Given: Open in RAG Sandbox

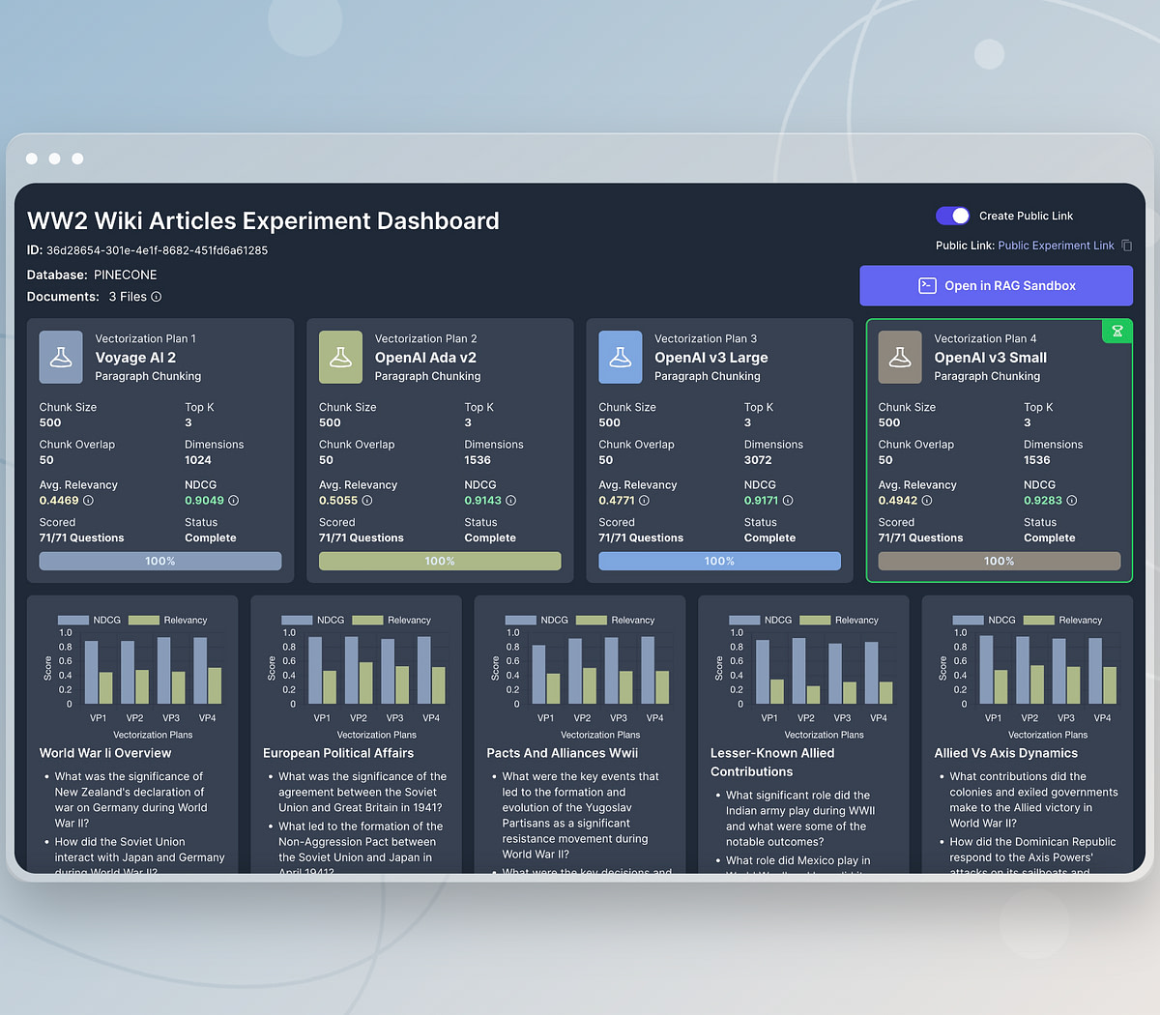Looking at the screenshot, I should (x=996, y=286).
